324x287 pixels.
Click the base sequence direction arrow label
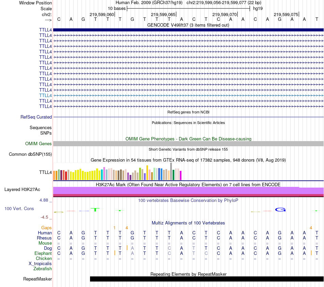click(x=48, y=20)
